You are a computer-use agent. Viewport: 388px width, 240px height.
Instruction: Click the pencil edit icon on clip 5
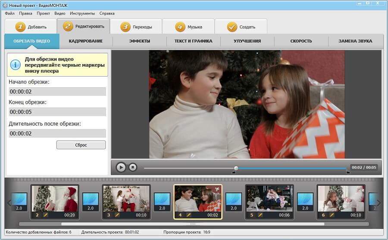(x=260, y=215)
